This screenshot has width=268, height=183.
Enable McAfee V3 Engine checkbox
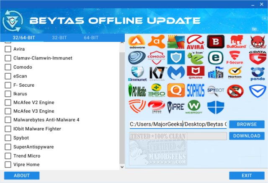(8, 111)
